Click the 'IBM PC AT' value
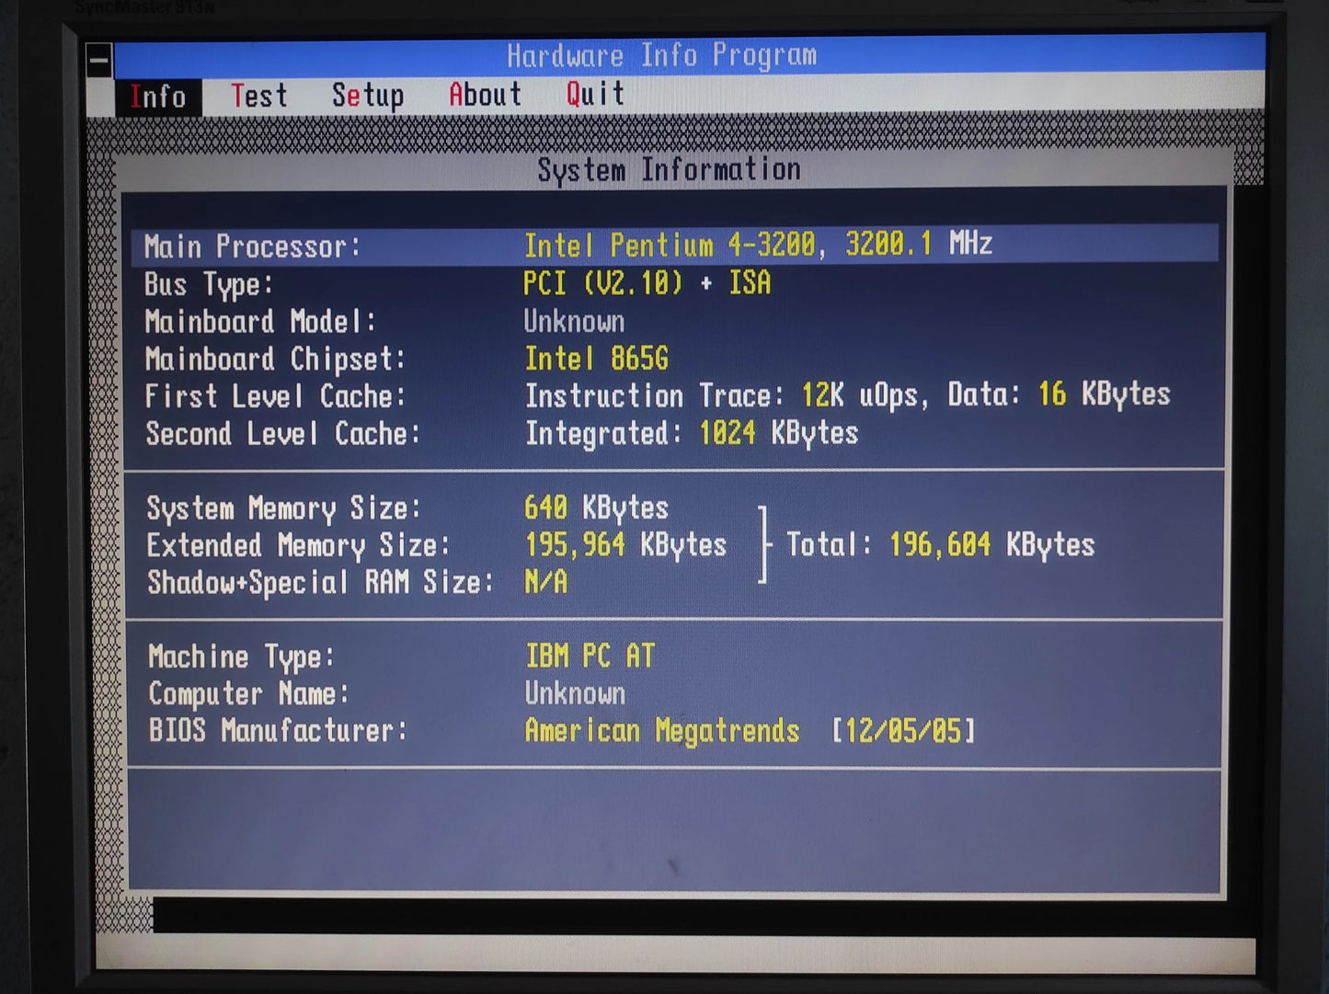1329x994 pixels. tap(590, 656)
